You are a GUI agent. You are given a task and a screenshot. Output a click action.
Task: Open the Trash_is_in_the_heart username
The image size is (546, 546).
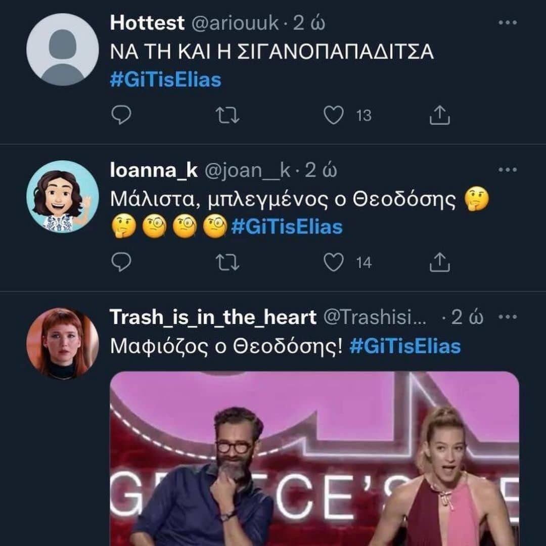[x=213, y=317]
